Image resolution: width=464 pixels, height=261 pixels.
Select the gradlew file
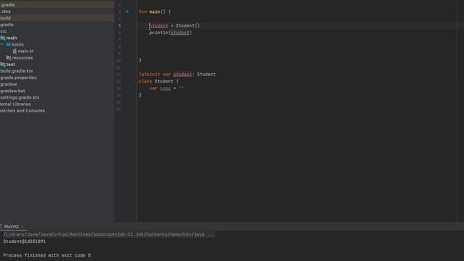tap(9, 84)
